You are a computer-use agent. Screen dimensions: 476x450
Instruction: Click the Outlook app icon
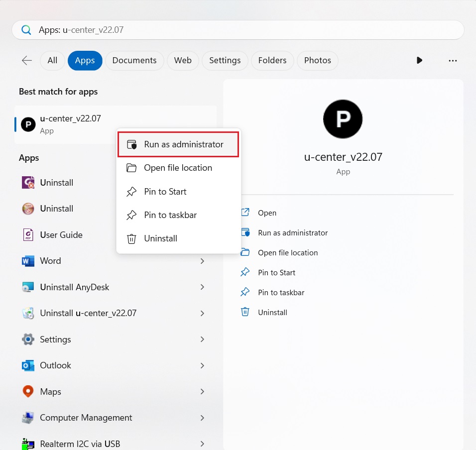click(28, 365)
